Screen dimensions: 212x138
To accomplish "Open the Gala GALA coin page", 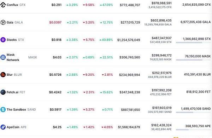I will [15, 23].
